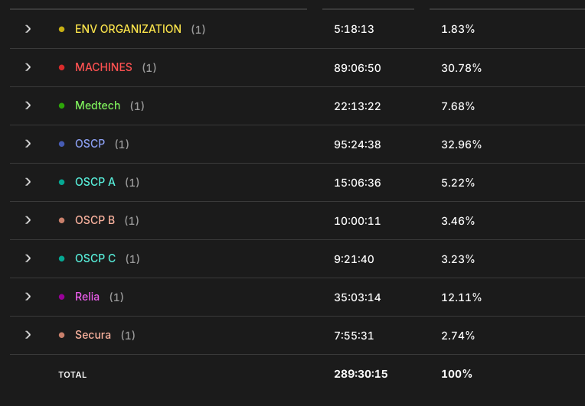Click the salmon dot beside OSCP B
The height and width of the screenshot is (406, 585).
pyautogui.click(x=61, y=220)
